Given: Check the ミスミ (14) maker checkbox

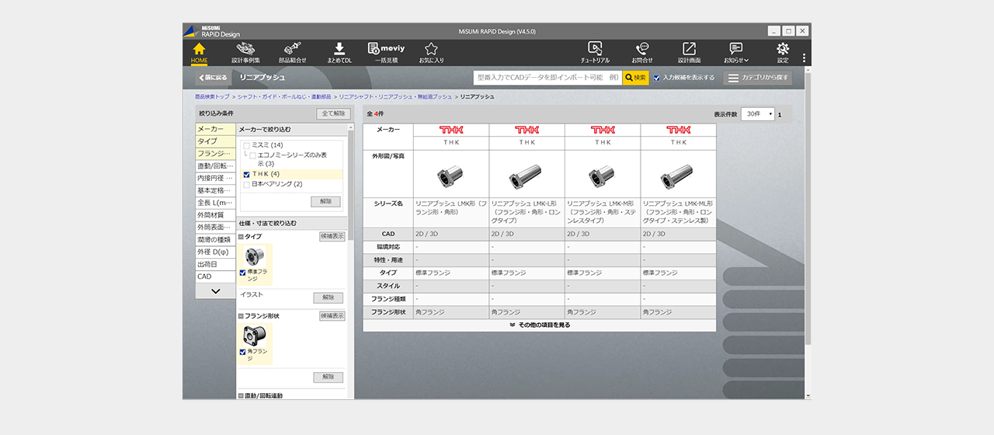Looking at the screenshot, I should pos(247,145).
